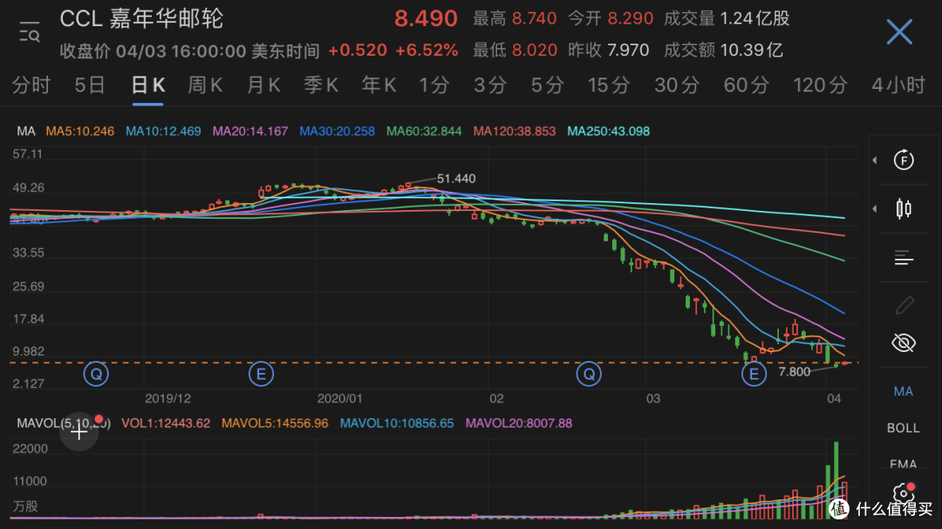
Task: Switch to the 1分 interval tab
Action: [x=433, y=85]
